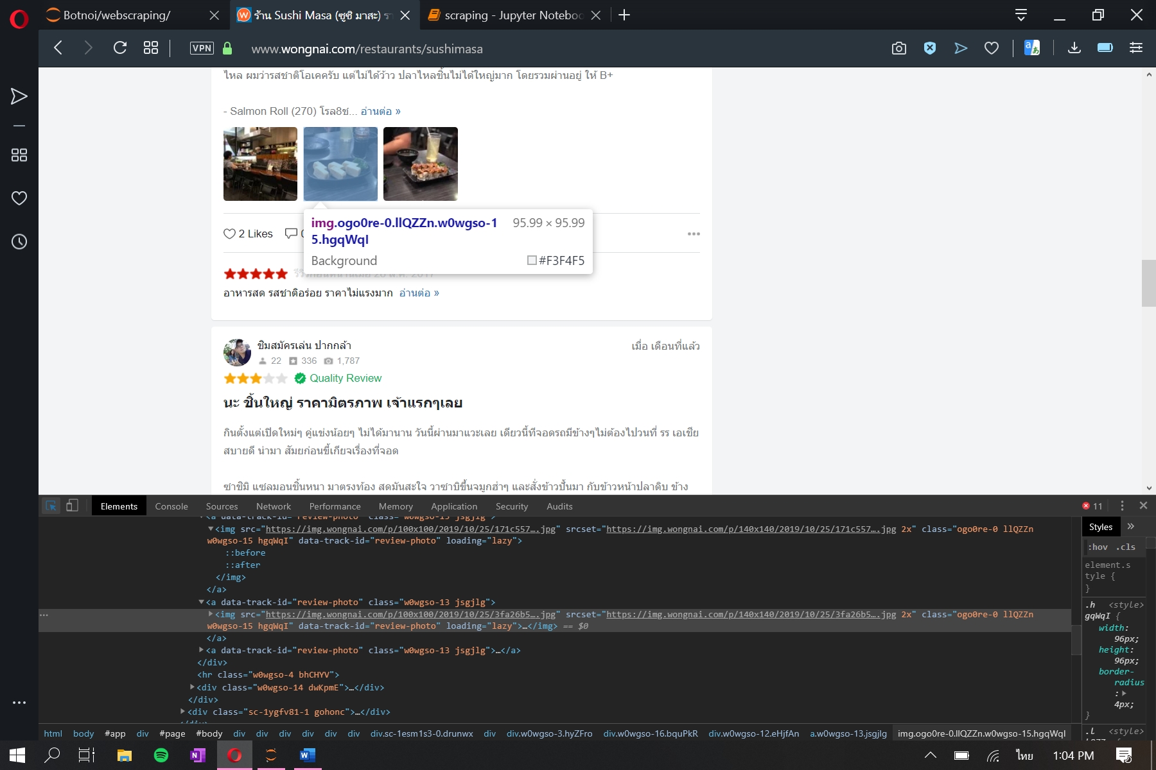Image resolution: width=1156 pixels, height=770 pixels.
Task: Toggle the device toolbar in DevTools
Action: [x=73, y=506]
